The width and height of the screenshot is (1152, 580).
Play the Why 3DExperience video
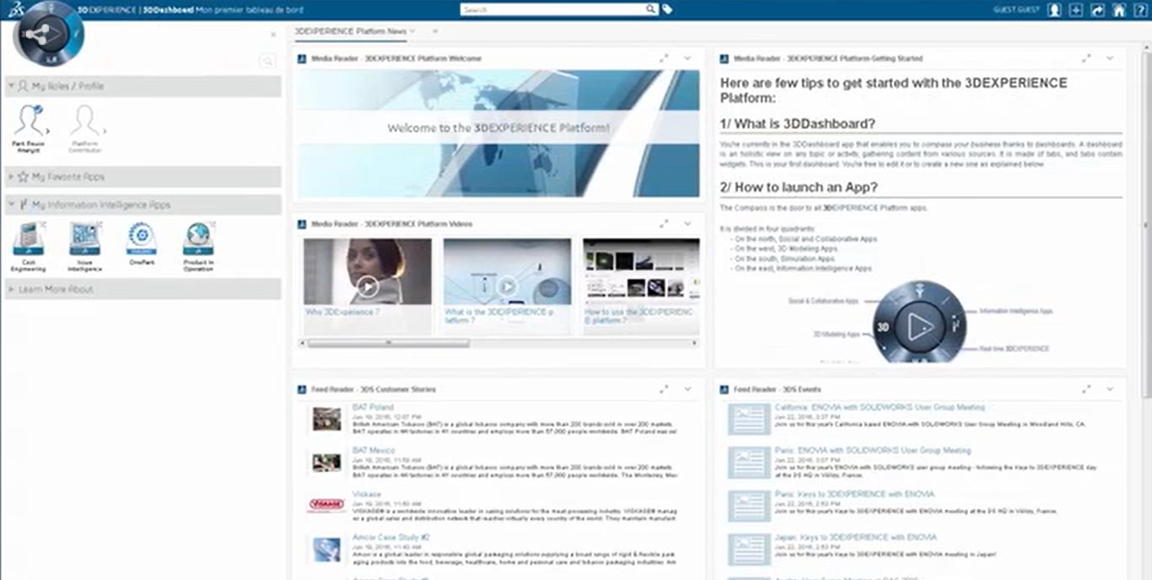point(368,287)
